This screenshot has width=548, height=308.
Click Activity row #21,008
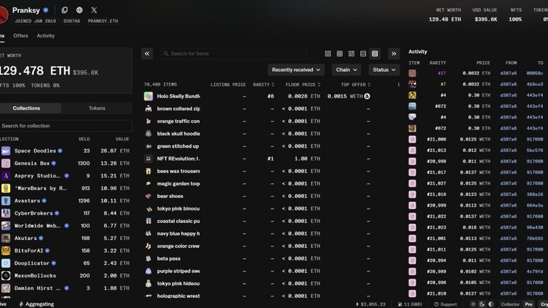[476, 139]
